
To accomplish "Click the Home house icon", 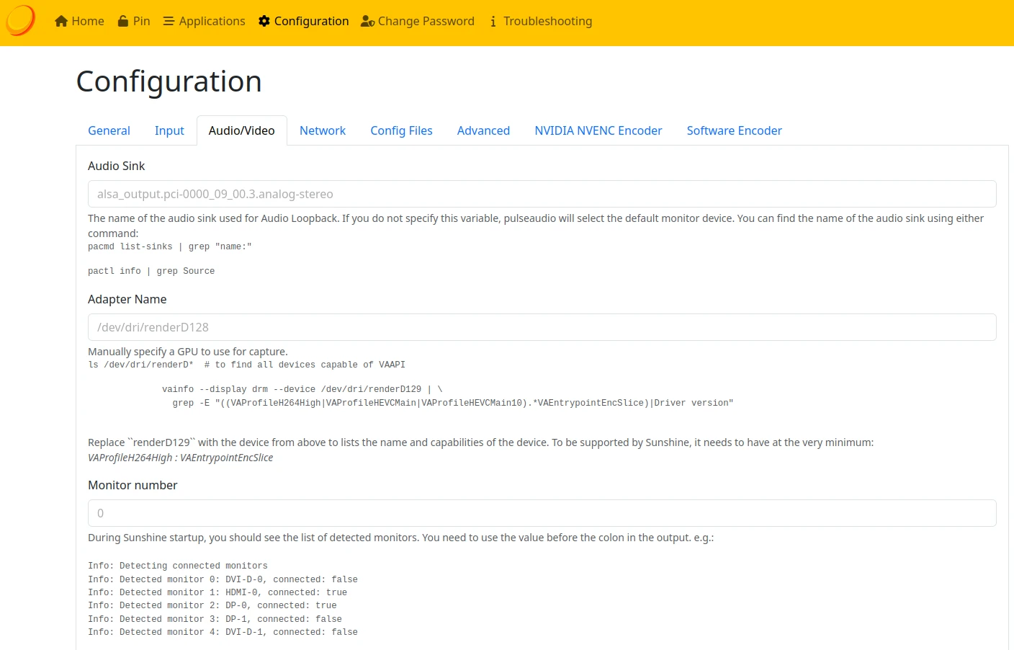I will point(61,22).
